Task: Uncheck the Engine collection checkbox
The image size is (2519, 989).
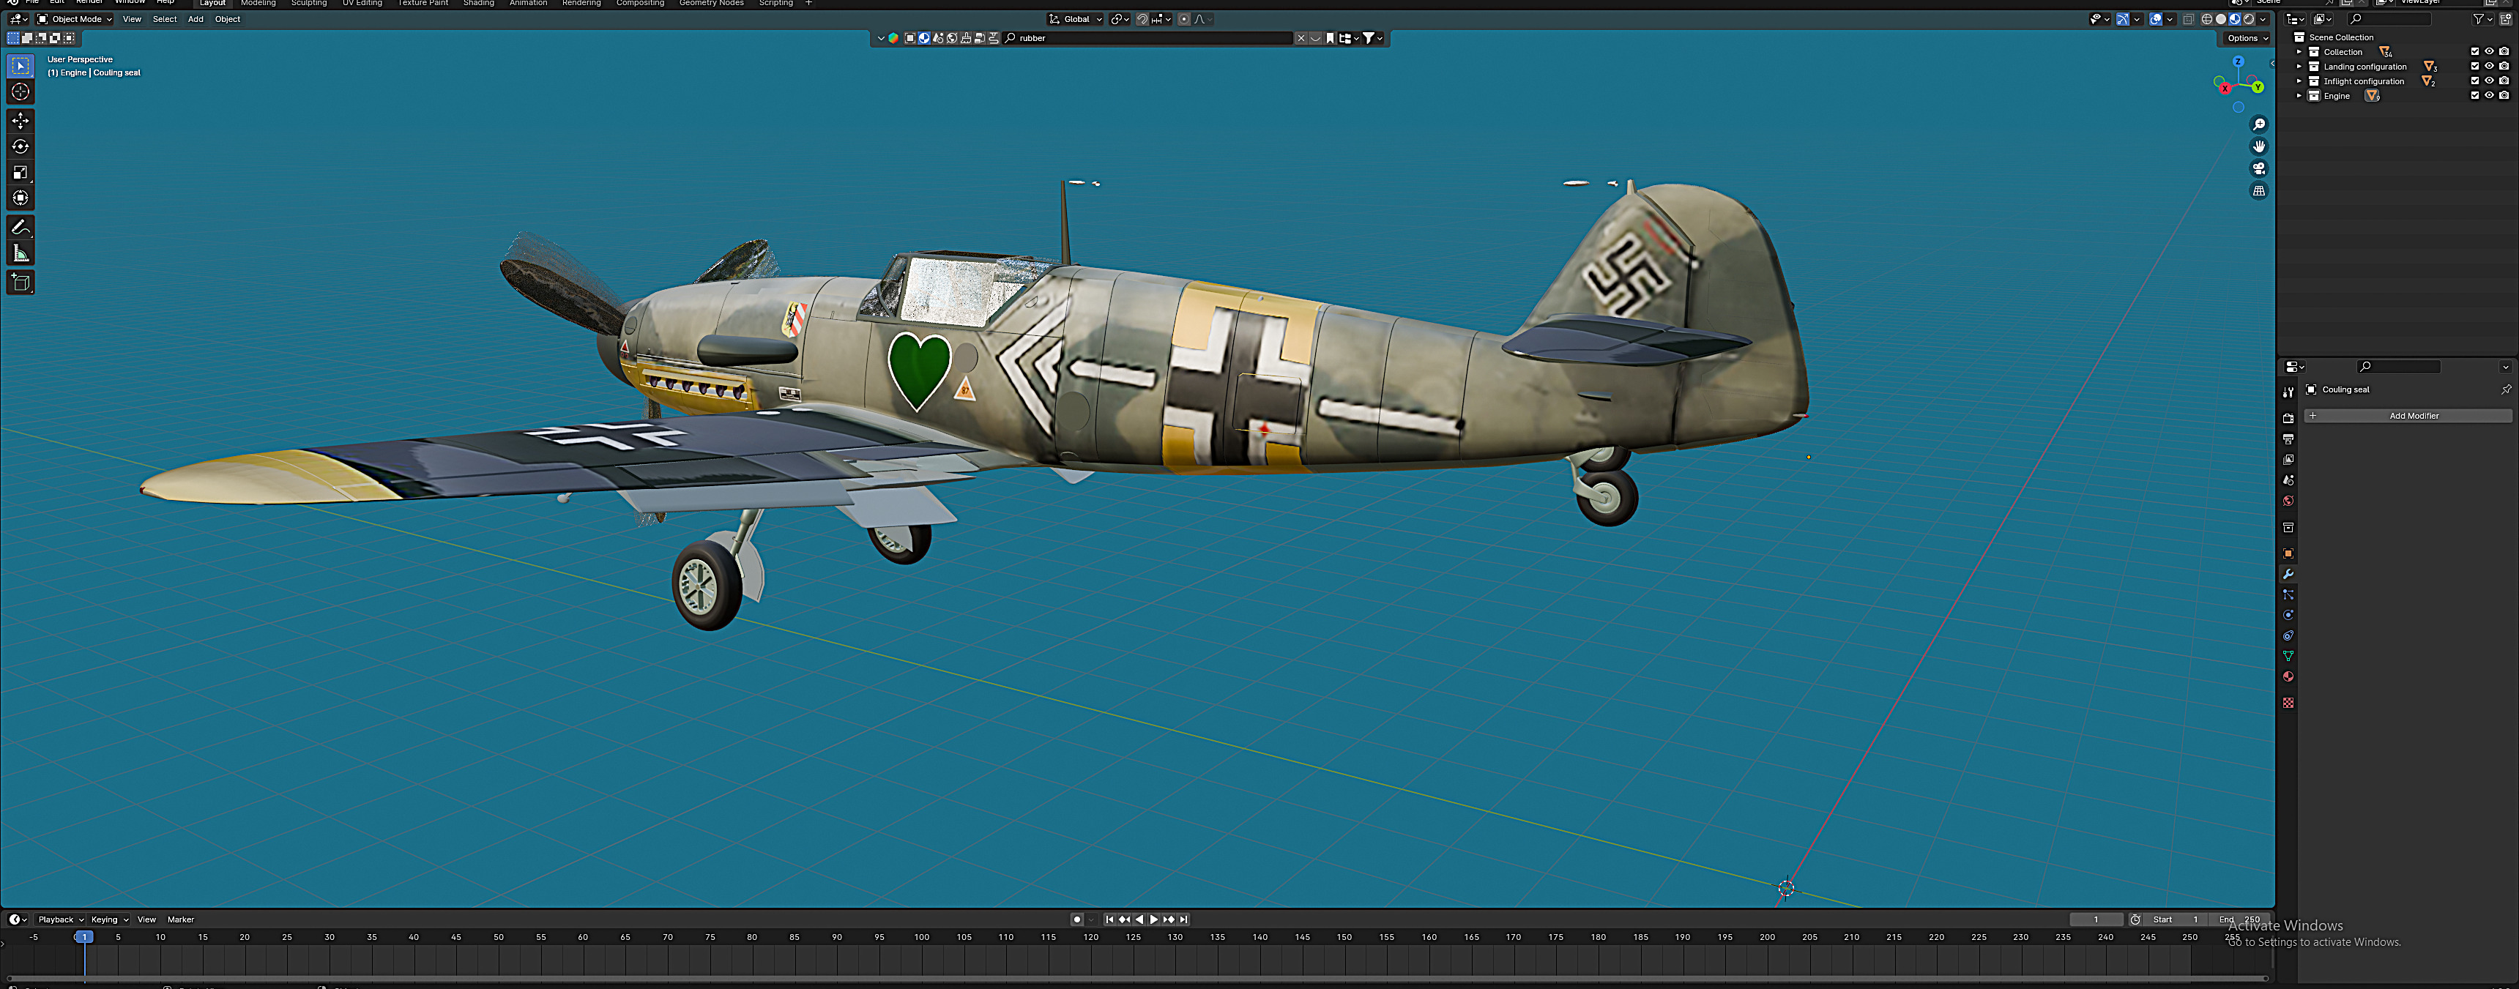Action: 2475,96
